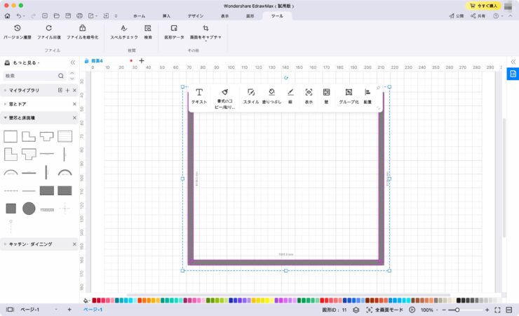The image size is (519, 316).
Task: Toggle 全画面モード full screen mode
Action: pyautogui.click(x=384, y=310)
